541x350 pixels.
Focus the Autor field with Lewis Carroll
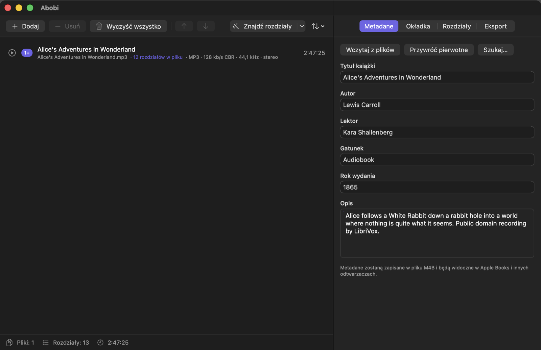[x=437, y=105]
